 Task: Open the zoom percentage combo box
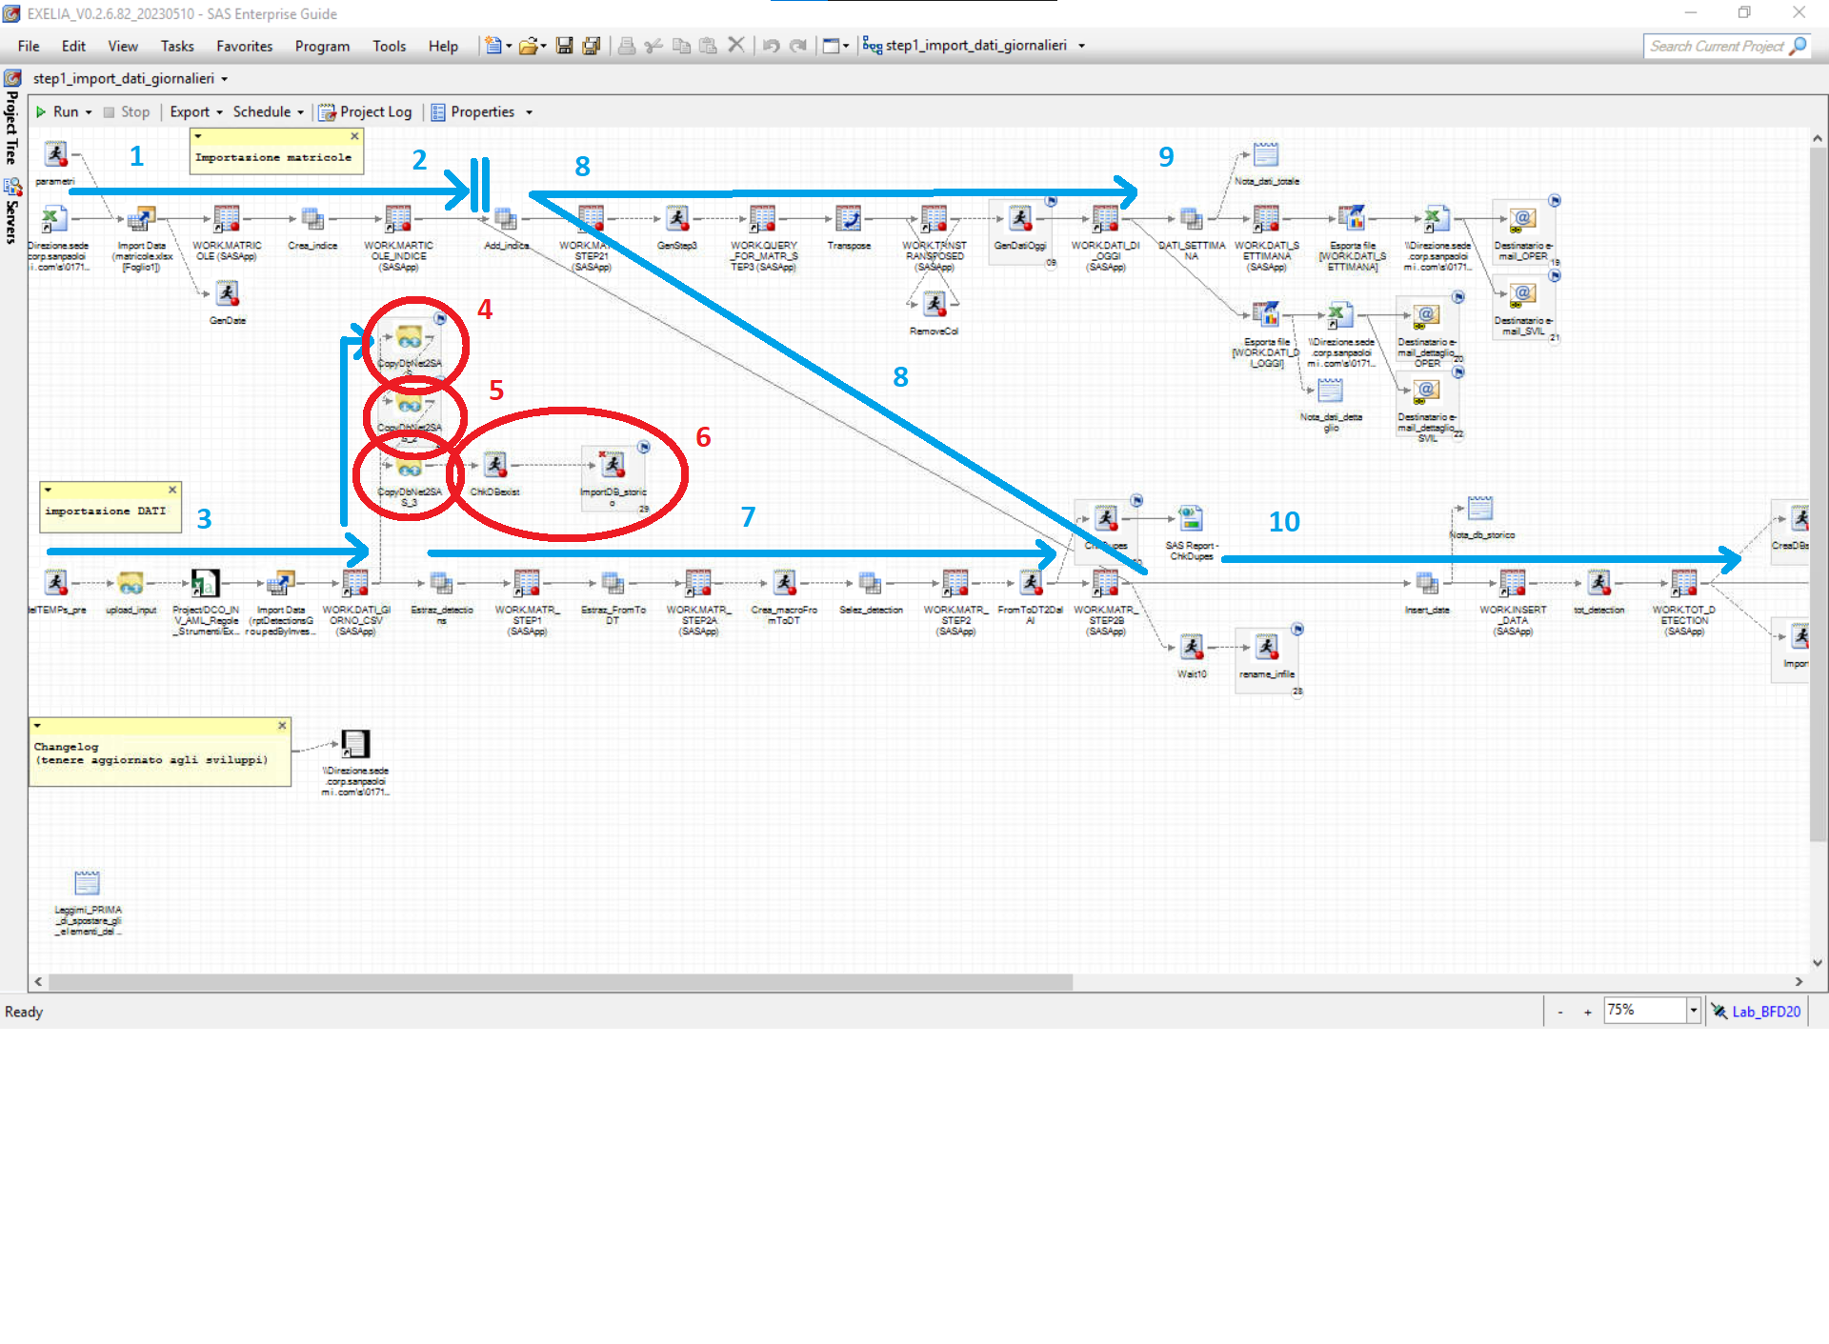[x=1693, y=1011]
